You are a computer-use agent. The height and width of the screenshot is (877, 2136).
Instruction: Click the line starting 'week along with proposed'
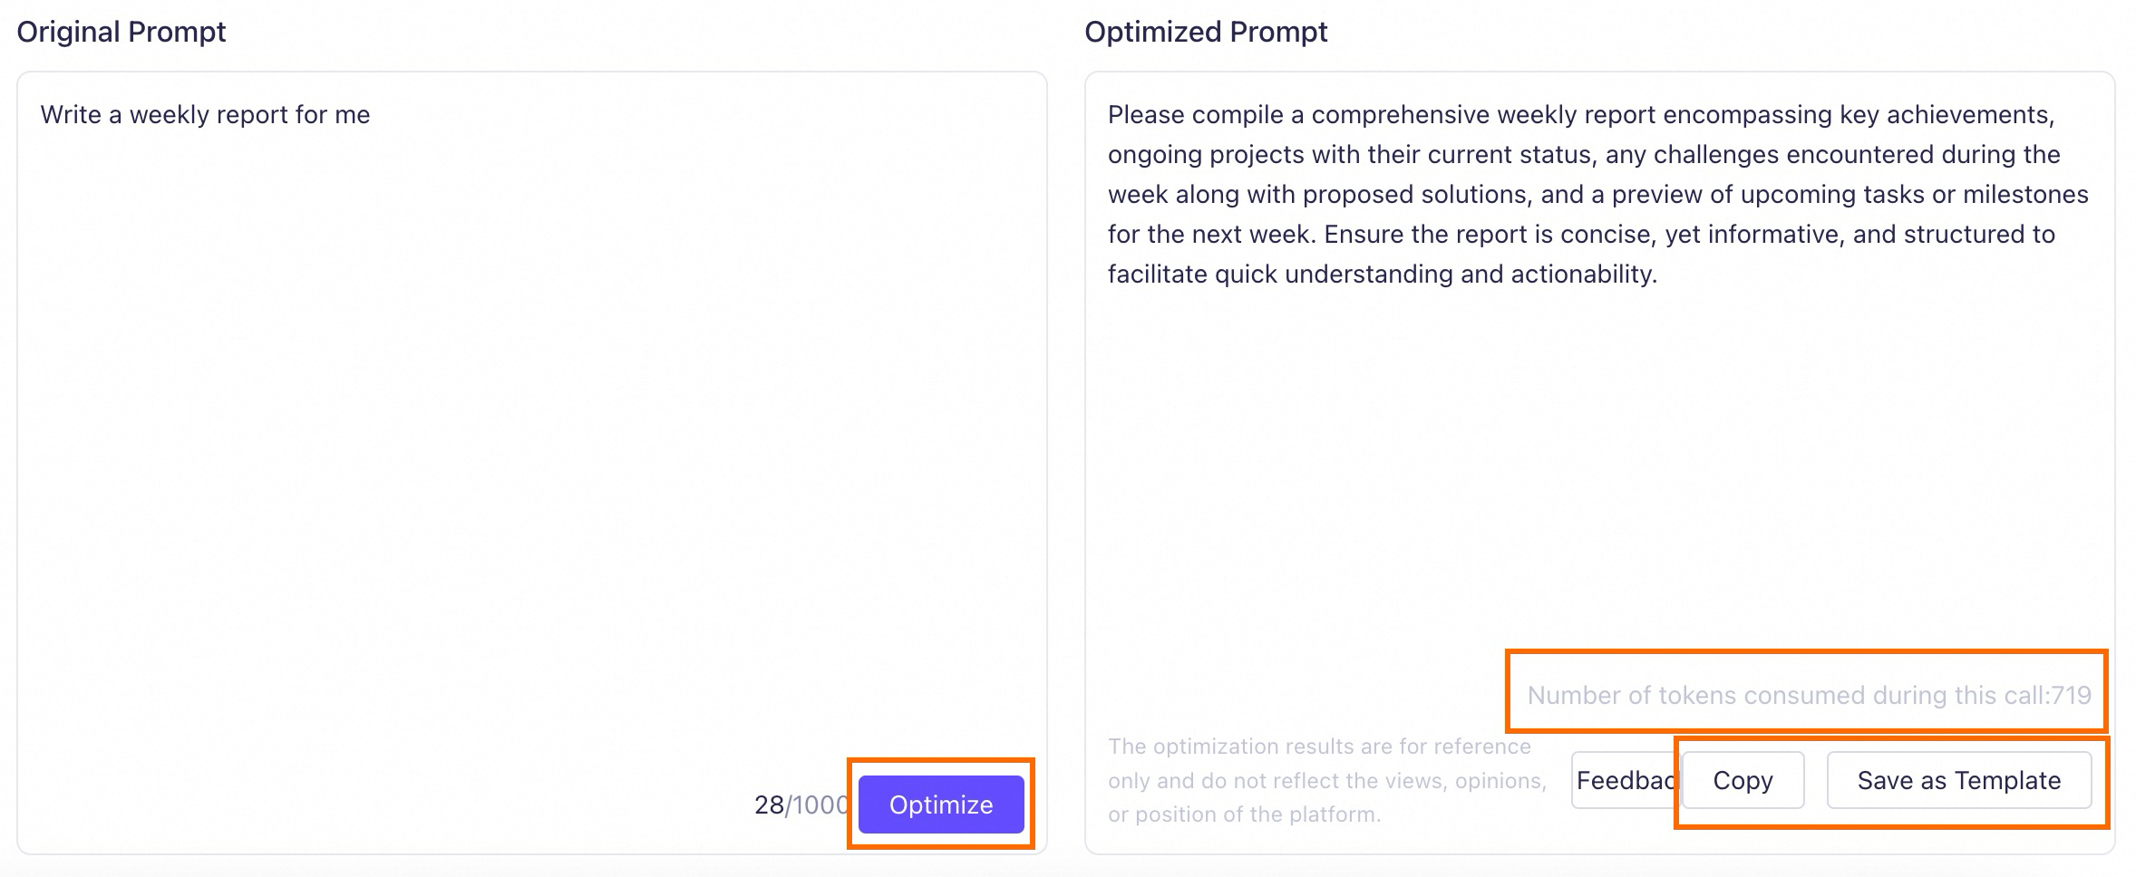pos(1597,195)
